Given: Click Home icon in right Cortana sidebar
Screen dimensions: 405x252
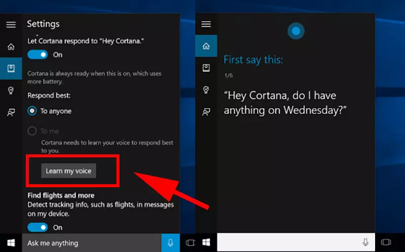Looking at the screenshot, I should coord(206,46).
